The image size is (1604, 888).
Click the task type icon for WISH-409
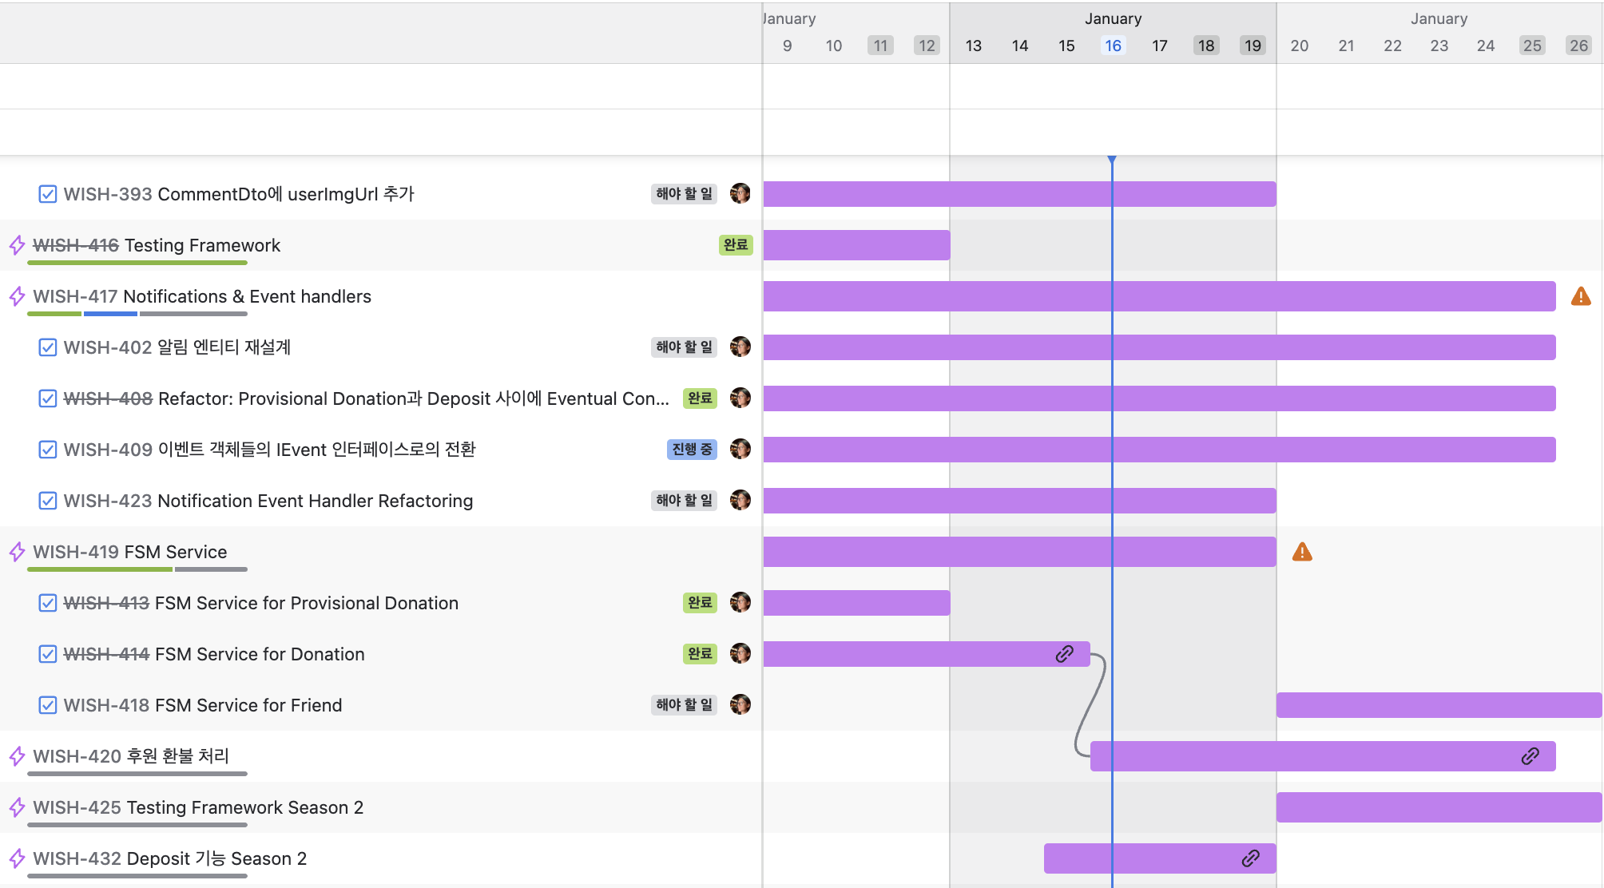(48, 450)
